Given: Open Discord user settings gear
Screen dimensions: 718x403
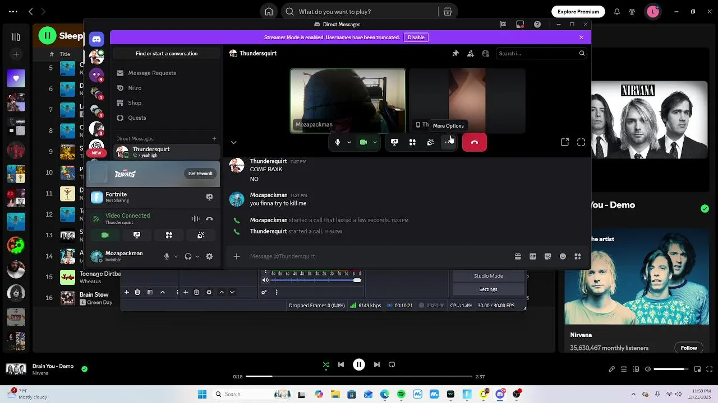Looking at the screenshot, I should pyautogui.click(x=209, y=256).
